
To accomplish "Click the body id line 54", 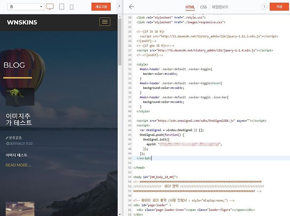I will tap(155, 177).
